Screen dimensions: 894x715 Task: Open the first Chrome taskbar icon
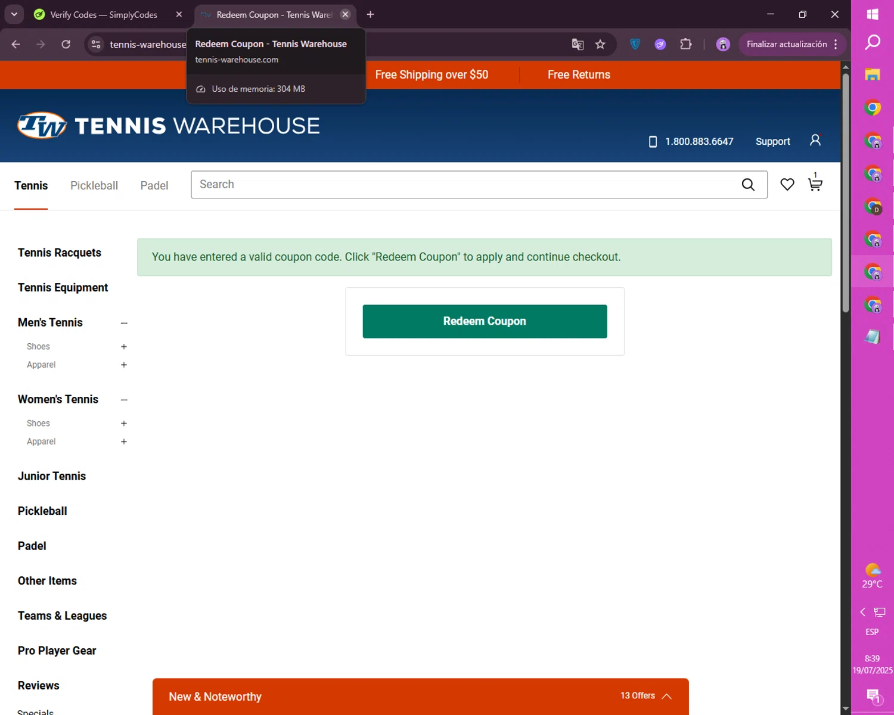pyautogui.click(x=873, y=108)
